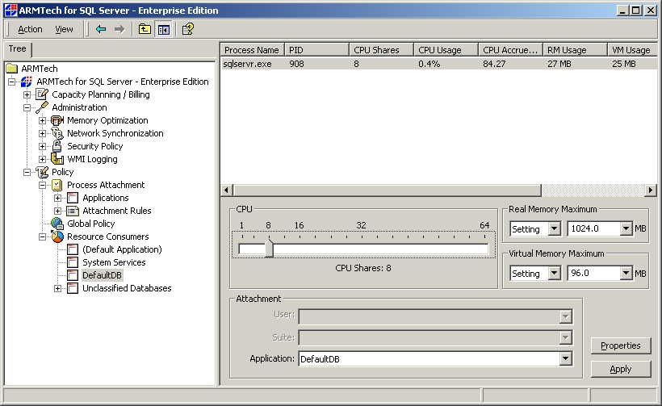Click the System Services item icon
Viewport: 662px width, 406px height.
[73, 262]
